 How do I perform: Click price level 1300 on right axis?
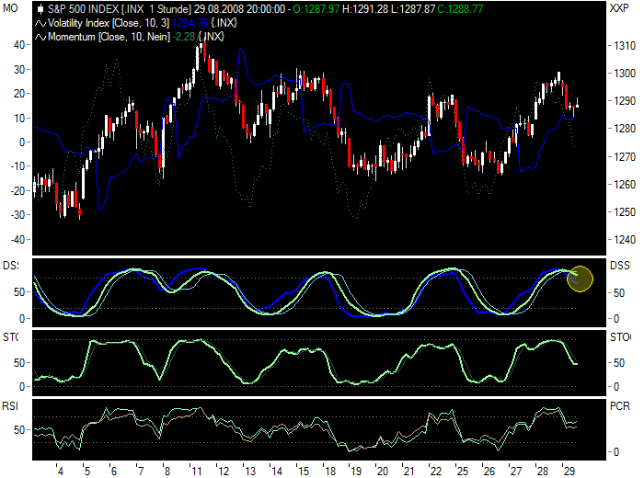pos(625,74)
